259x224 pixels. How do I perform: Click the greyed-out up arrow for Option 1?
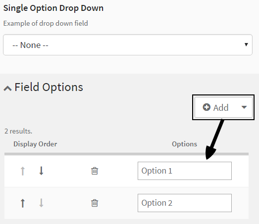coord(23,171)
